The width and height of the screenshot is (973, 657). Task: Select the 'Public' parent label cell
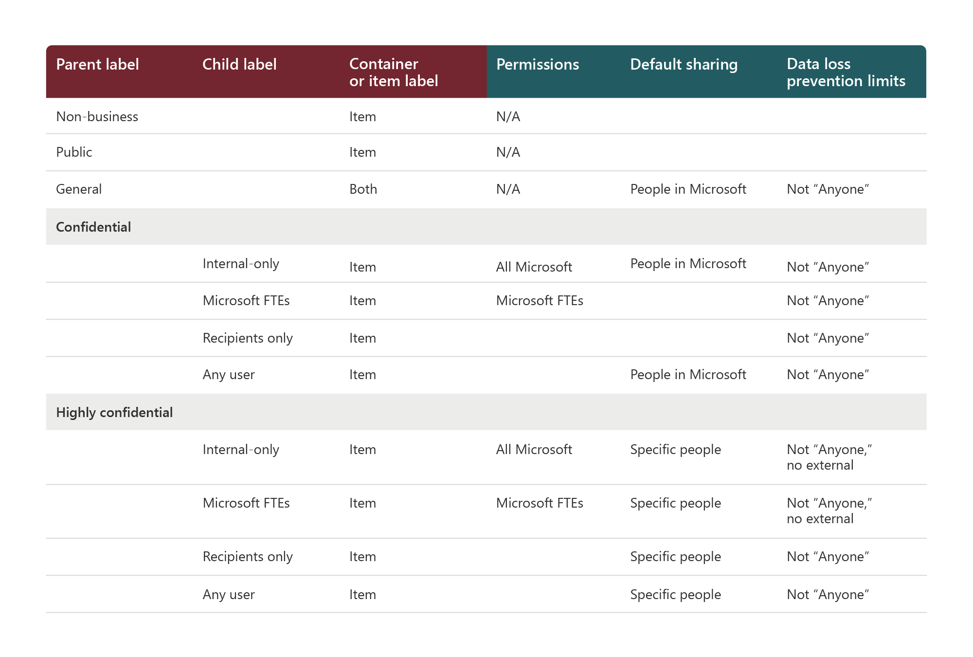74,152
